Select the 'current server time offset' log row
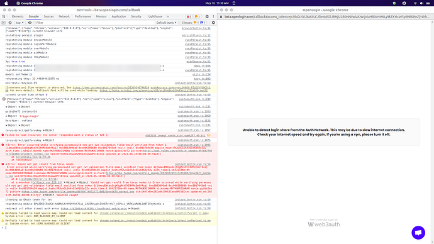 click(x=108, y=95)
